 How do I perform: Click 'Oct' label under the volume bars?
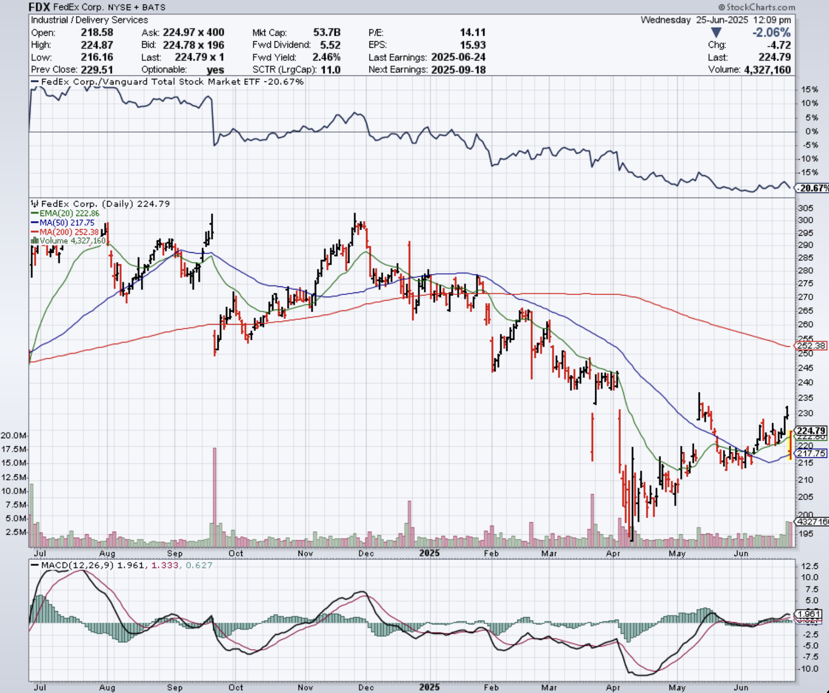[236, 553]
